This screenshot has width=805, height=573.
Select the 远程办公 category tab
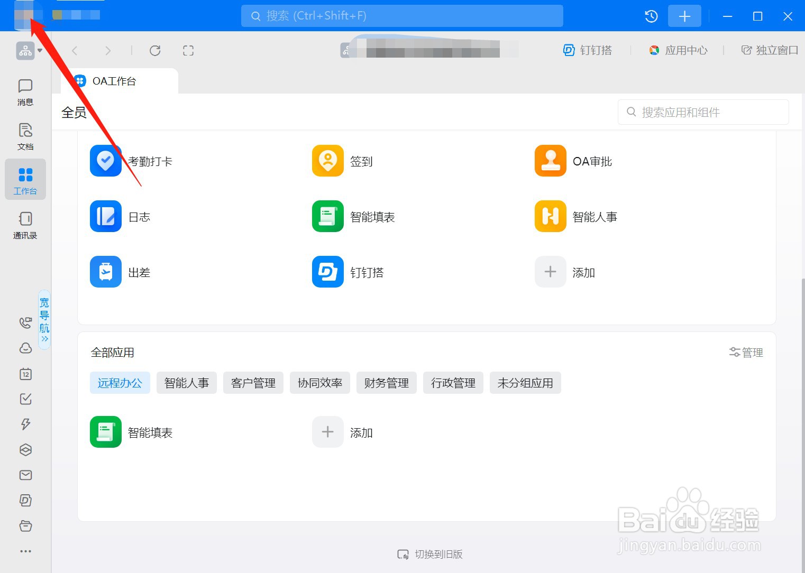[120, 383]
